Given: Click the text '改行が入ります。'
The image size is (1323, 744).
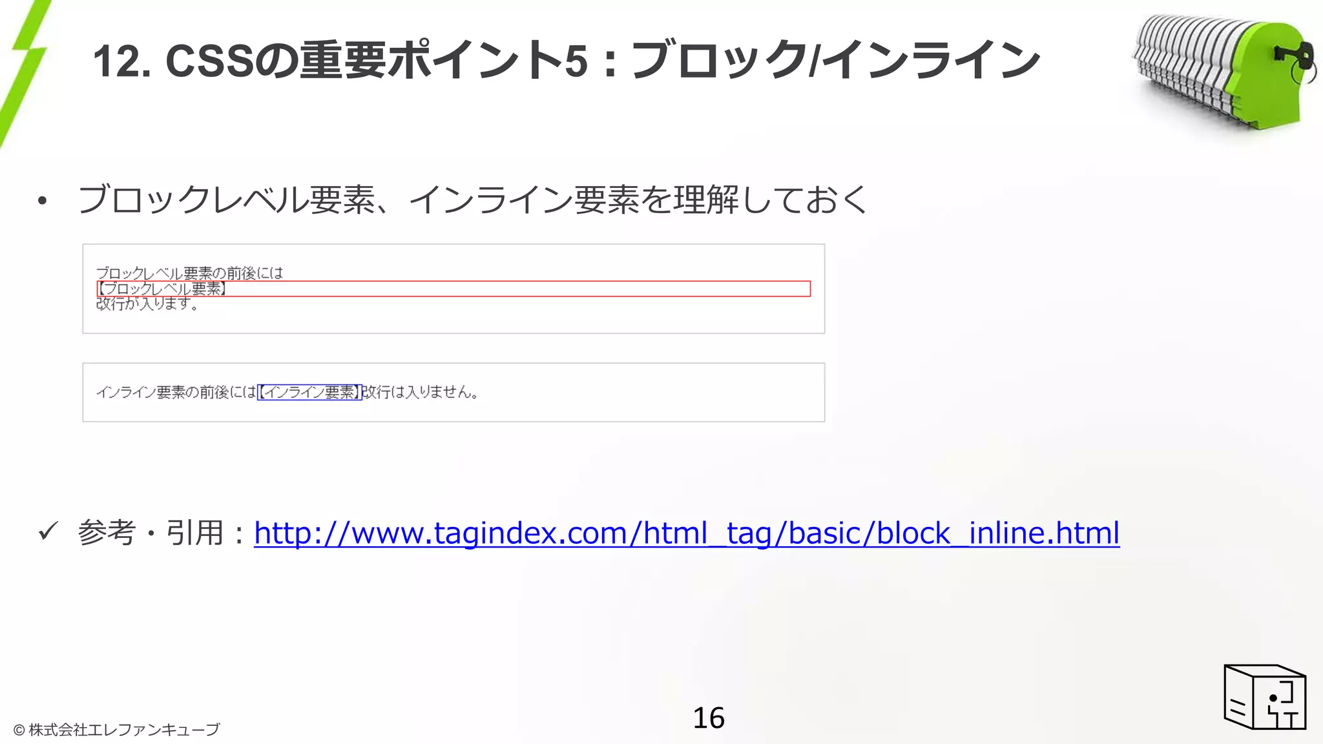Looking at the screenshot, I should pyautogui.click(x=147, y=304).
